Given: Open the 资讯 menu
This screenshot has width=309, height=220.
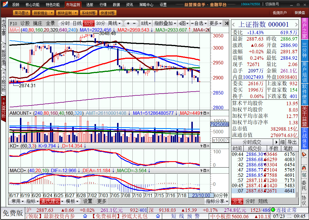Looking at the screenshot, I should [129, 5].
